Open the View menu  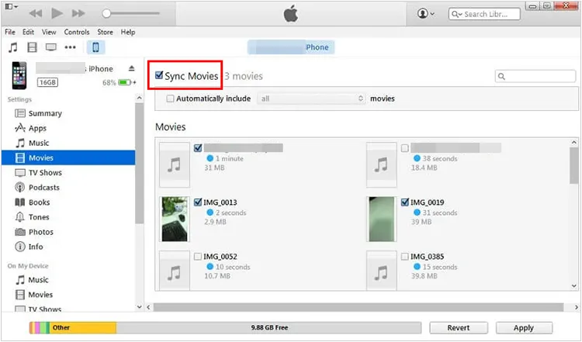49,32
